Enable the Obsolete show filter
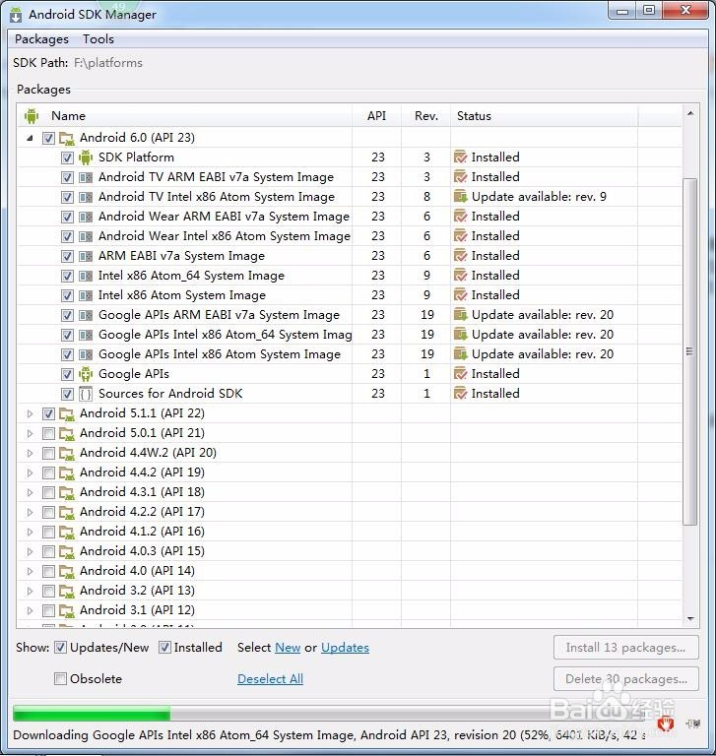Screen dimensions: 716x756 60,679
